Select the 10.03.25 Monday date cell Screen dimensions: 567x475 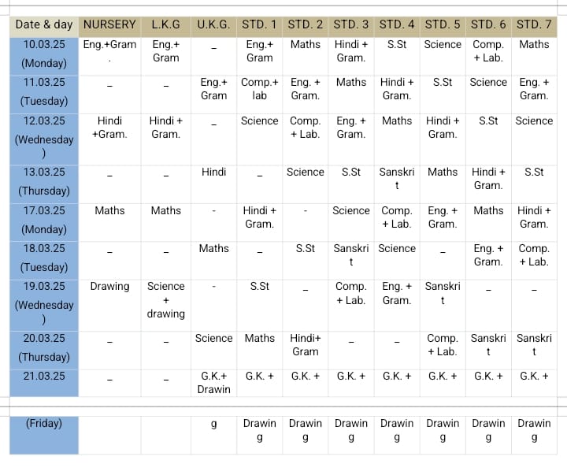tap(44, 54)
